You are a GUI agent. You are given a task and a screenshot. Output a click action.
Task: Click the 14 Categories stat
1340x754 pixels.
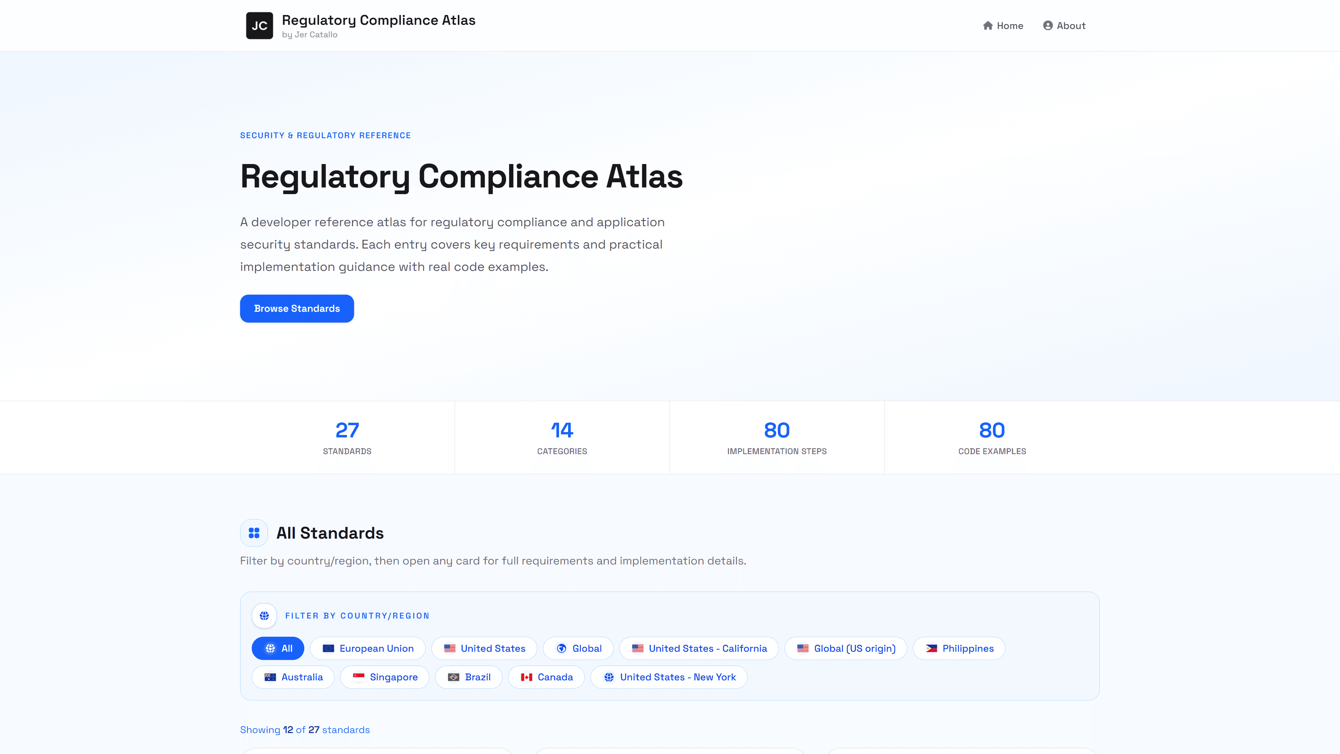pyautogui.click(x=562, y=437)
